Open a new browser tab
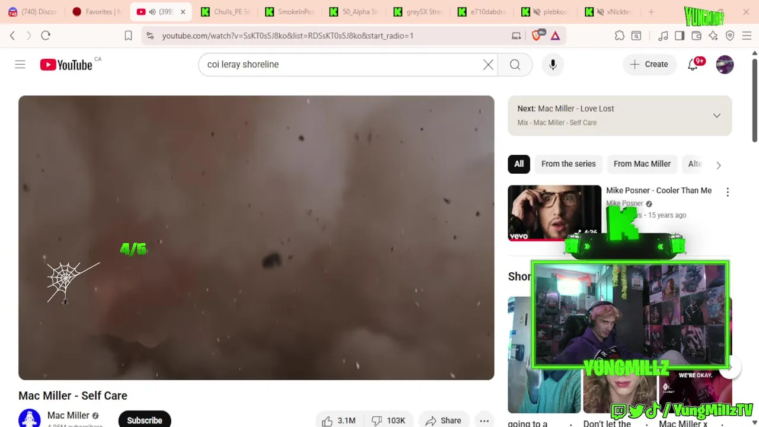Image resolution: width=759 pixels, height=427 pixels. pos(651,12)
